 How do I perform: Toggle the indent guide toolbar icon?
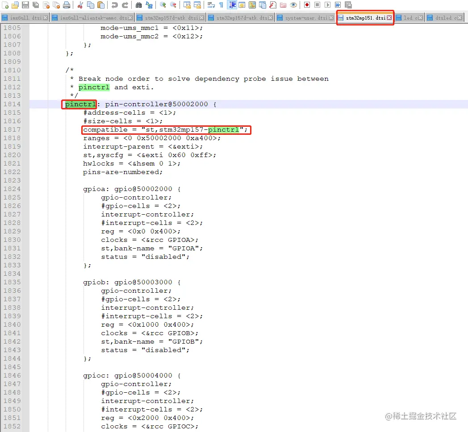tap(232, 5)
